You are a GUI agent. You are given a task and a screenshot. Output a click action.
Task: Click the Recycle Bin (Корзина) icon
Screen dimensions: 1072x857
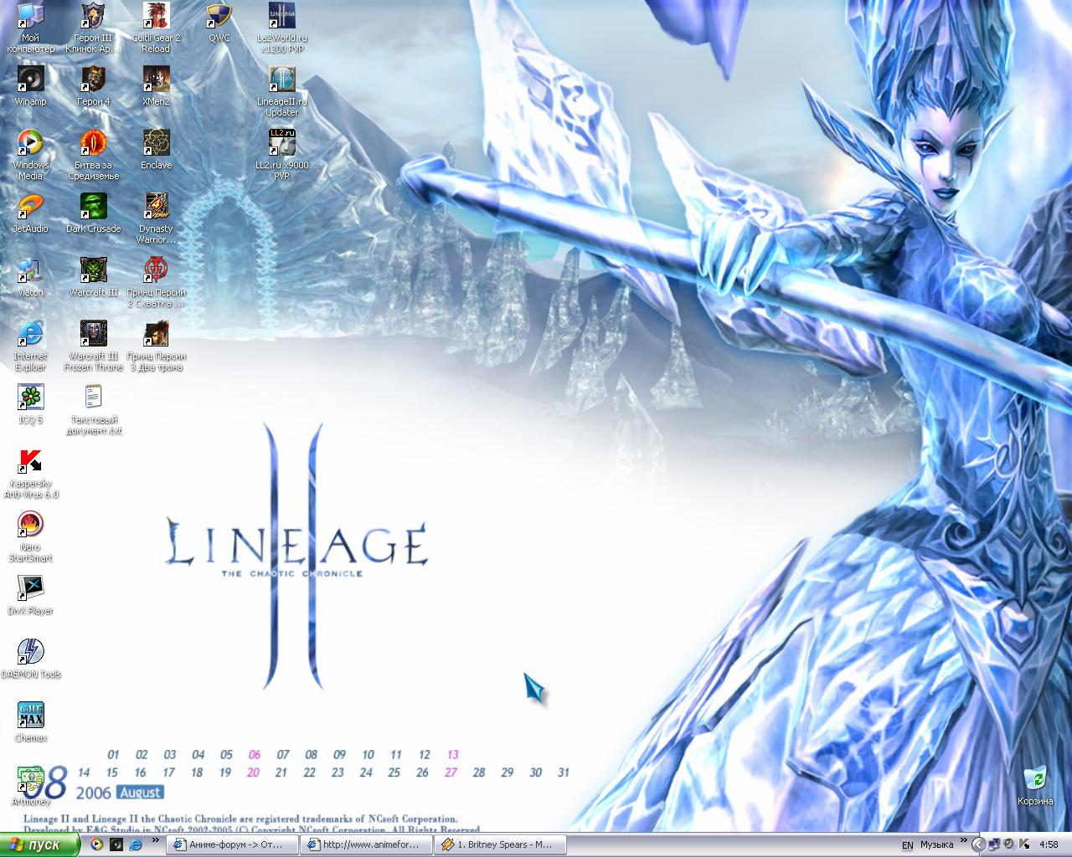tap(1035, 778)
